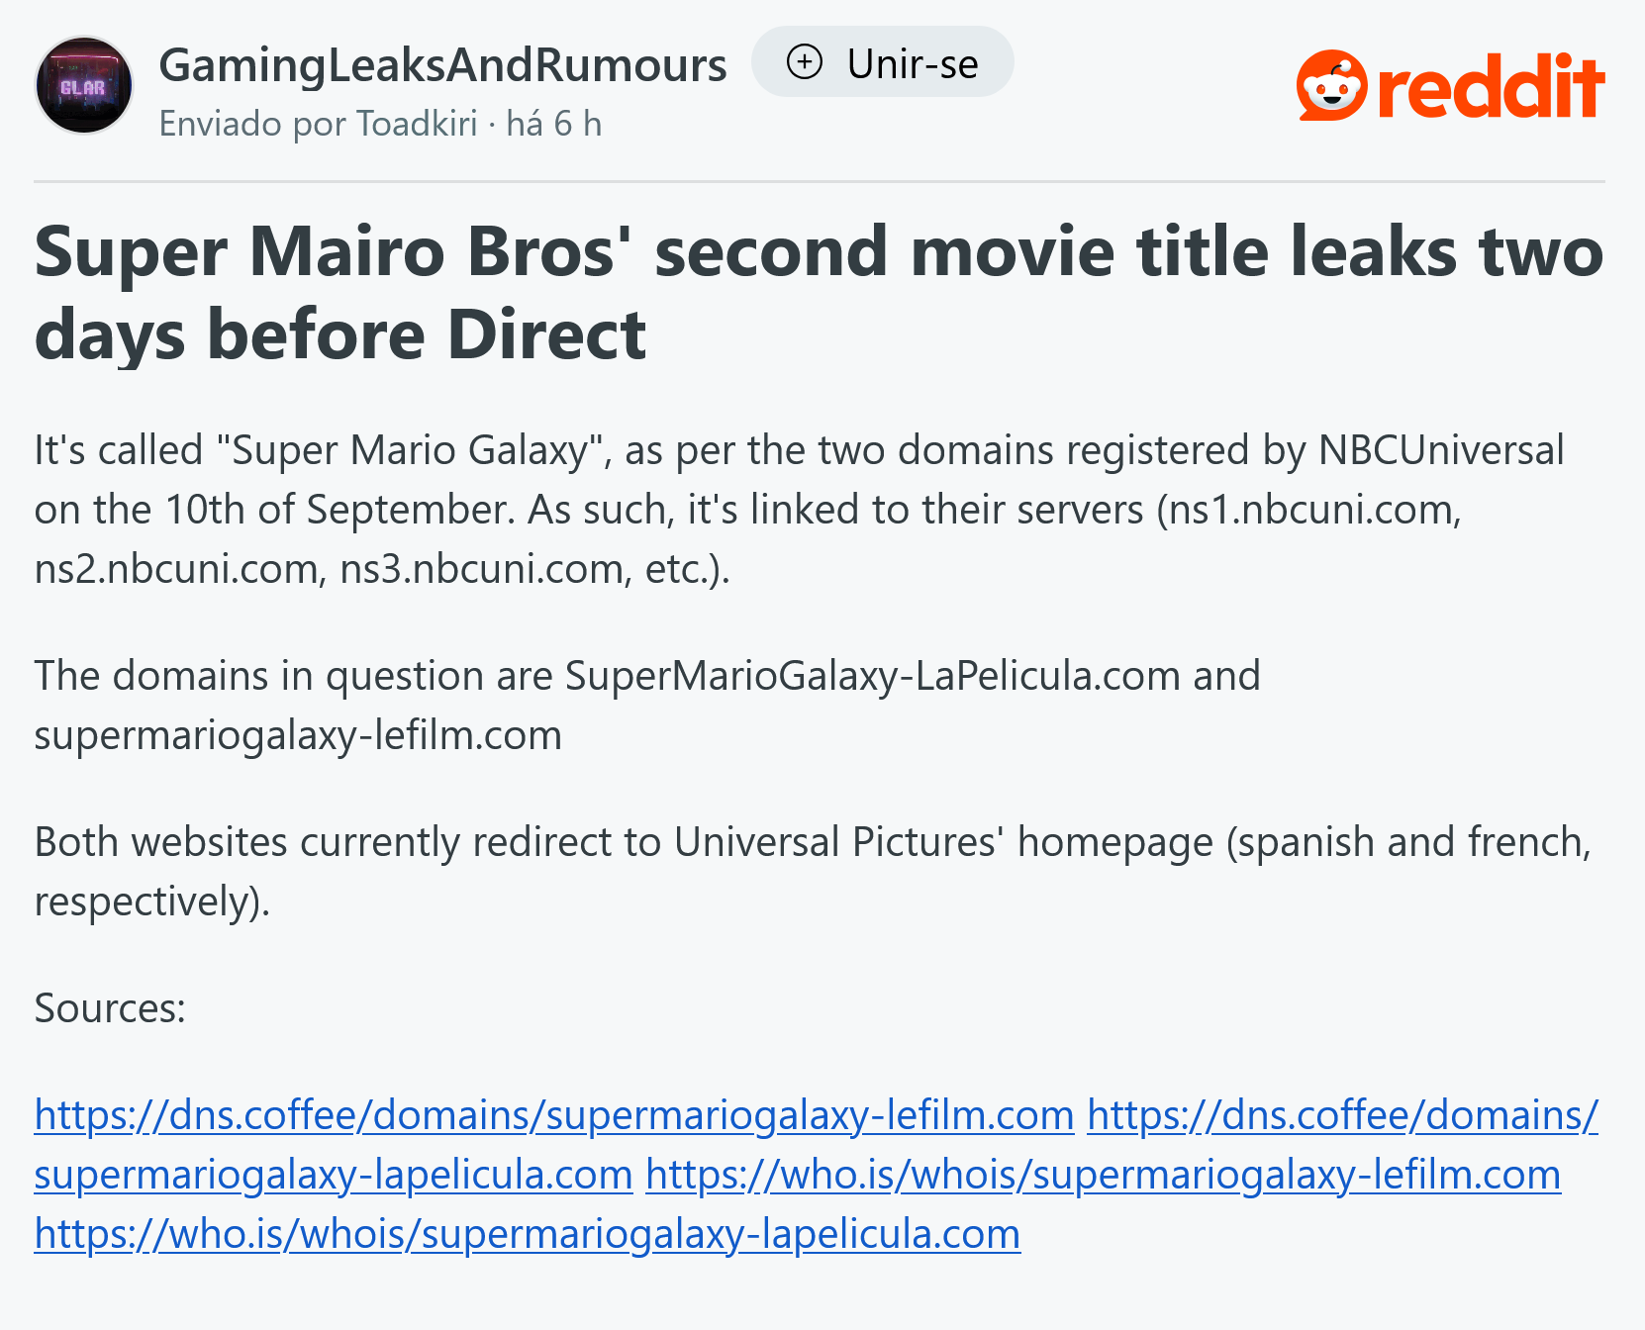The width and height of the screenshot is (1645, 1330).
Task: Click the 'Sources:' label
Action: pyautogui.click(x=110, y=1008)
